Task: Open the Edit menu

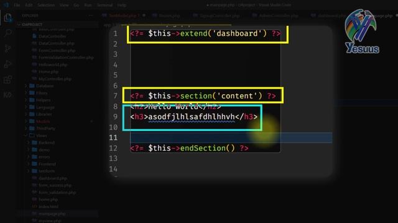Action: (x=29, y=5)
